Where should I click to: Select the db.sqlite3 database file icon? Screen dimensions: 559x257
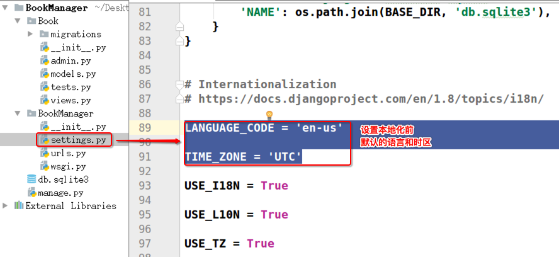pyautogui.click(x=31, y=179)
